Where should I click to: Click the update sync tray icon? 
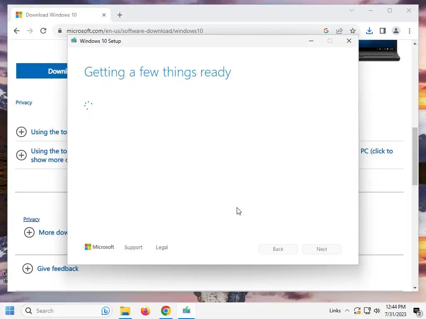357,311
